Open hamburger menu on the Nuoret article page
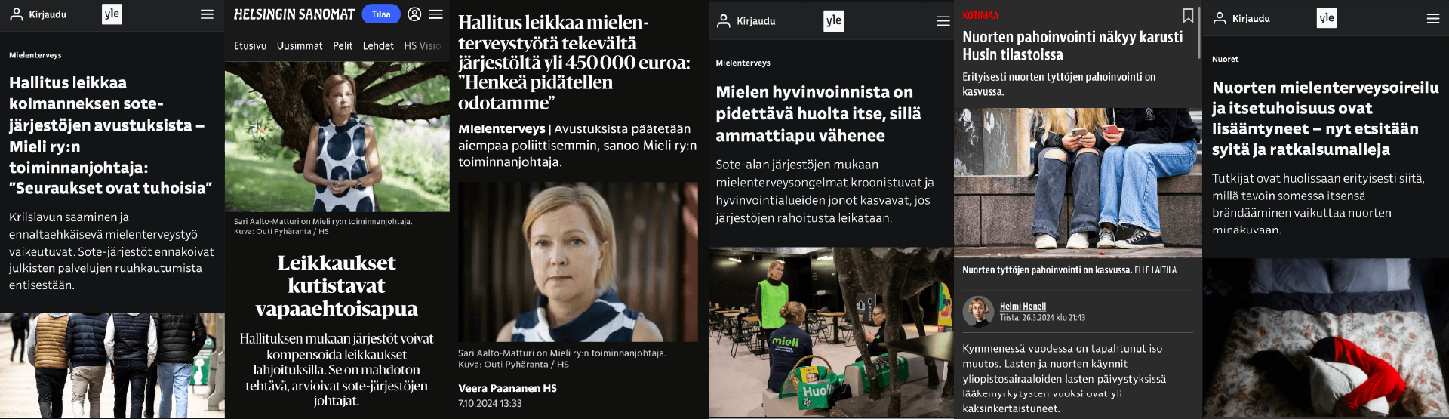This screenshot has width=1449, height=419. (1433, 18)
